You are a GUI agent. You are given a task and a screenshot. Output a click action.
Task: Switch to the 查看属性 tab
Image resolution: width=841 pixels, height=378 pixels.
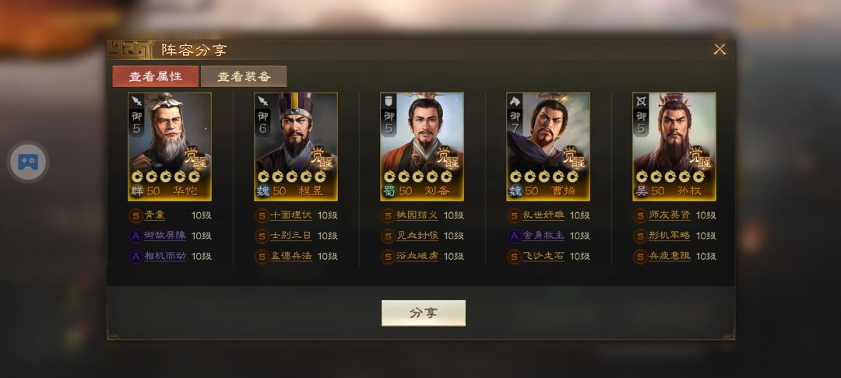tap(156, 76)
